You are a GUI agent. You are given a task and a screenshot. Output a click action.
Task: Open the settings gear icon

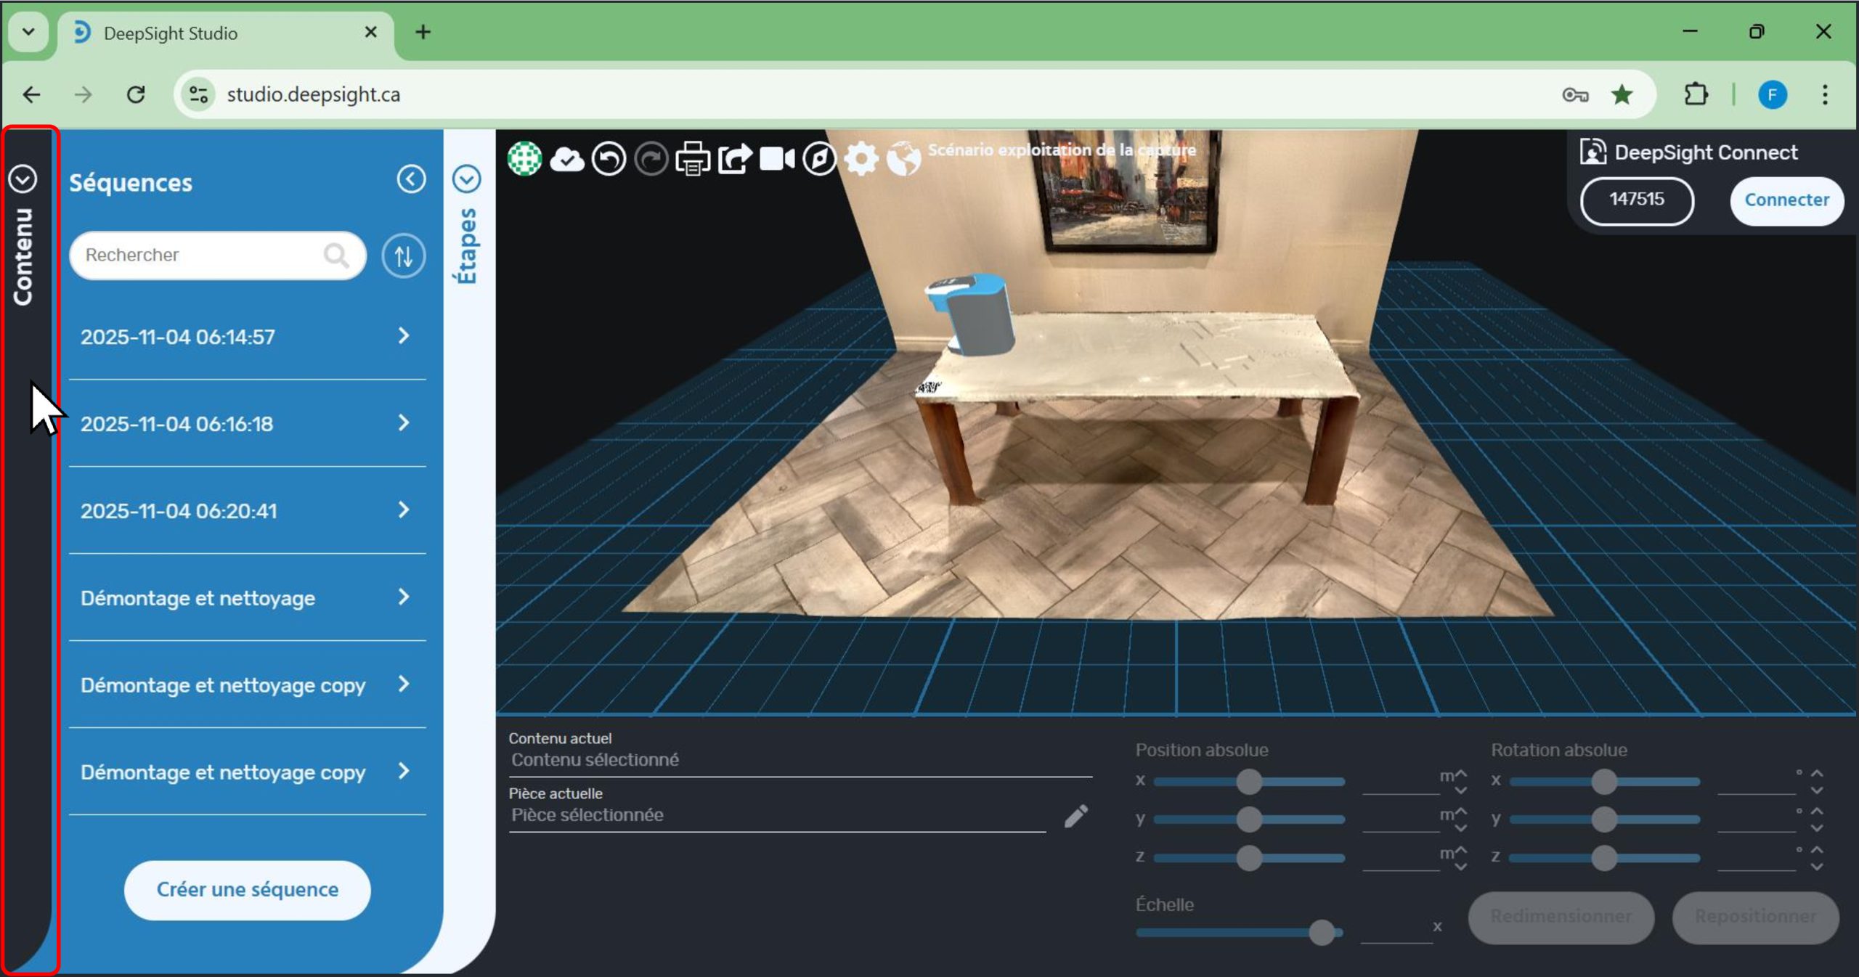pos(861,159)
